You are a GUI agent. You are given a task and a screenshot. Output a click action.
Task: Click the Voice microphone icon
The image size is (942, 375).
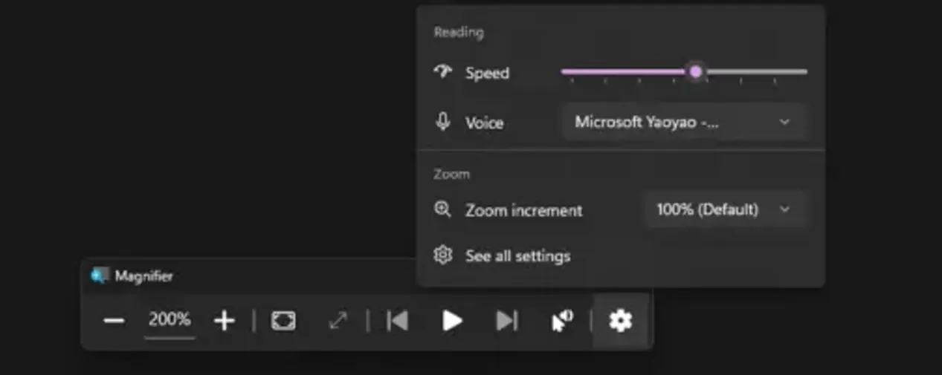click(x=443, y=122)
